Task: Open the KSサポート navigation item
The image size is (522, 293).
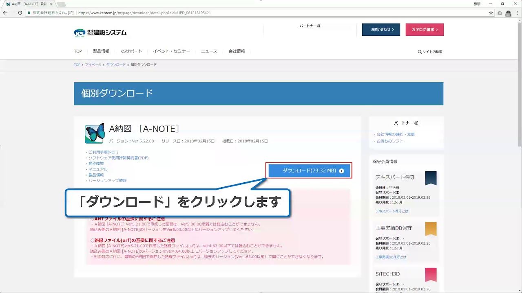Action: pyautogui.click(x=131, y=51)
